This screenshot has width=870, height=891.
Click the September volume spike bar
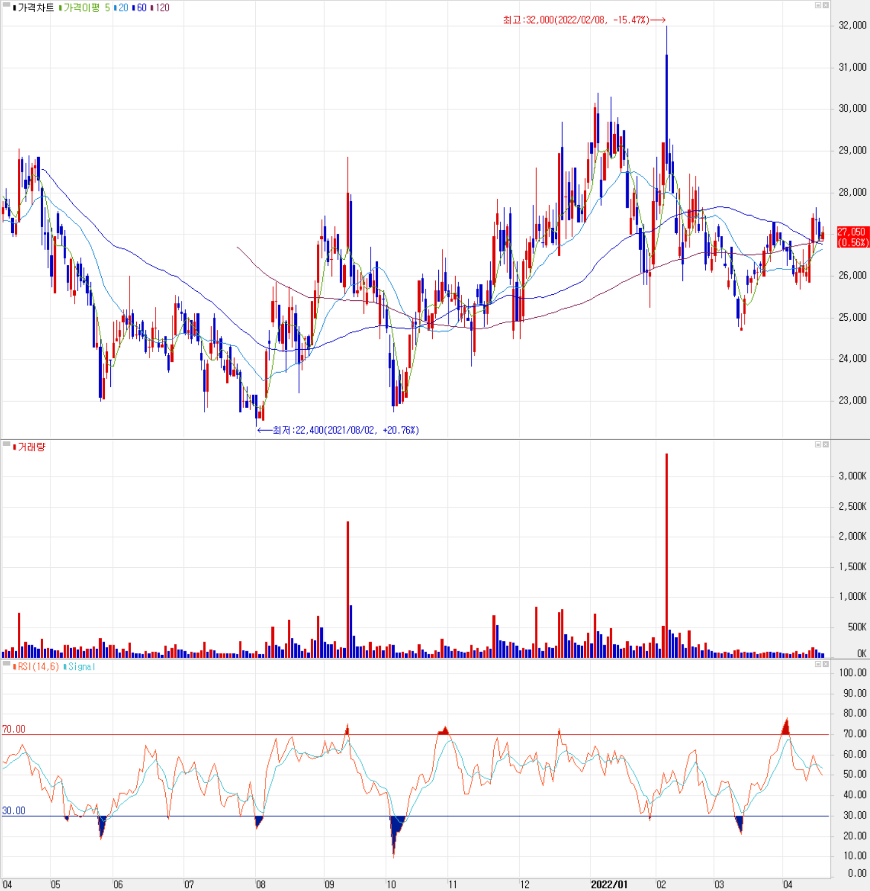click(x=348, y=590)
